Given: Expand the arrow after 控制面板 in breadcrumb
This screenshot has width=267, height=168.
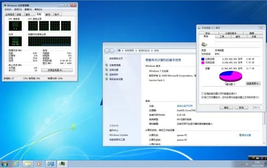Looking at the screenshot, I should (x=136, y=51).
